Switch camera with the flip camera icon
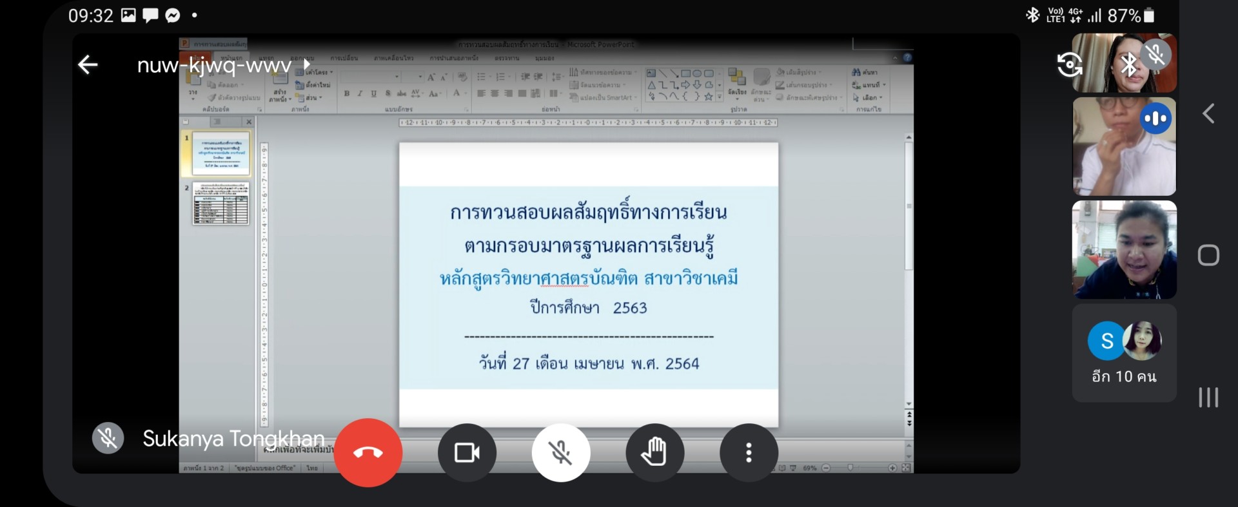Screen dimensions: 1238x507 tap(1070, 64)
